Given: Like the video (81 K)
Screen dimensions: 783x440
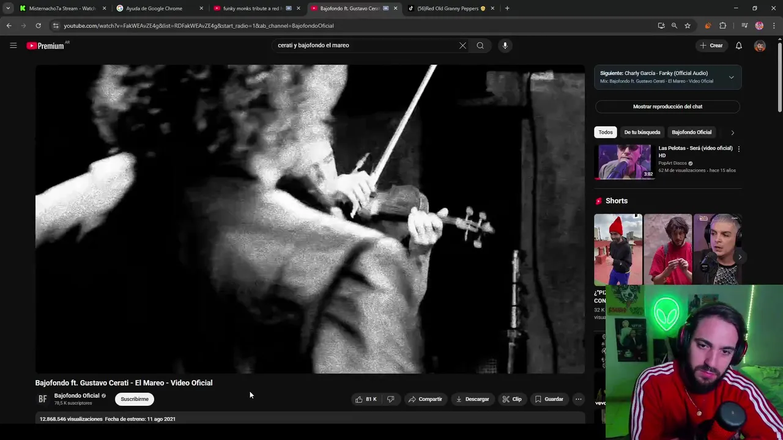Looking at the screenshot, I should [x=366, y=399].
